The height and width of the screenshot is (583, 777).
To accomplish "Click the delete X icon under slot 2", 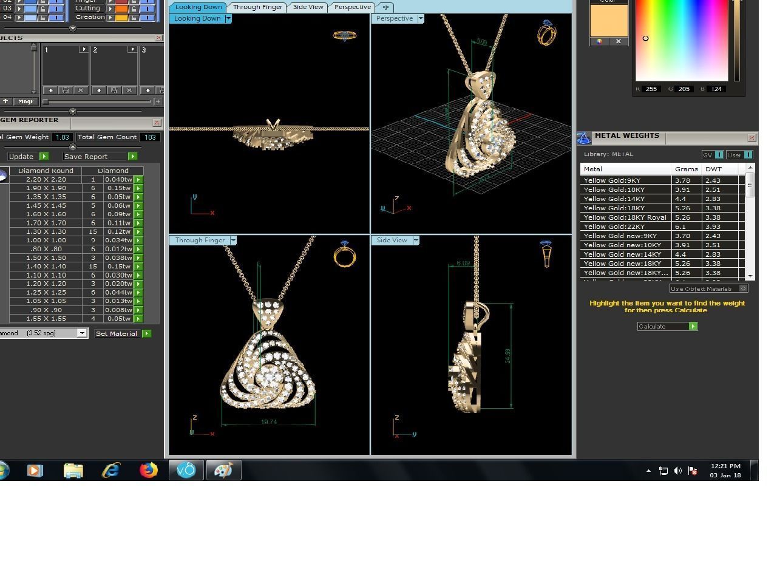I will pyautogui.click(x=129, y=90).
